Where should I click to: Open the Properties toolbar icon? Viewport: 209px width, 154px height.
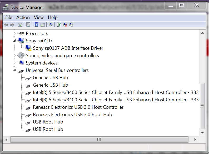click(x=28, y=25)
